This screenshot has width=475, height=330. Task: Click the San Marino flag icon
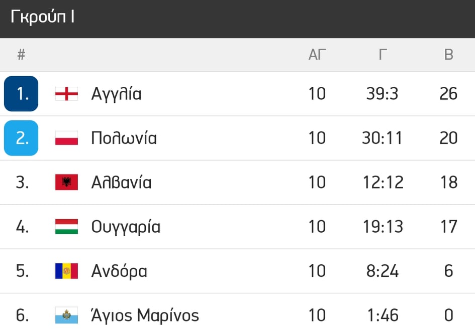[67, 315]
